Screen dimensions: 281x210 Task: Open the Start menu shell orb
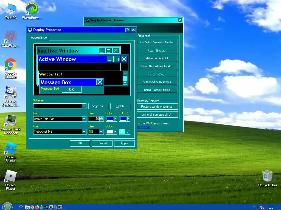click(x=7, y=207)
